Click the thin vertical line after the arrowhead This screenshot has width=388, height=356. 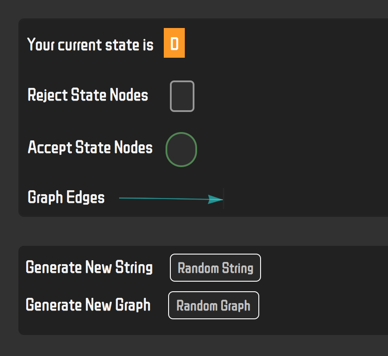point(224,199)
